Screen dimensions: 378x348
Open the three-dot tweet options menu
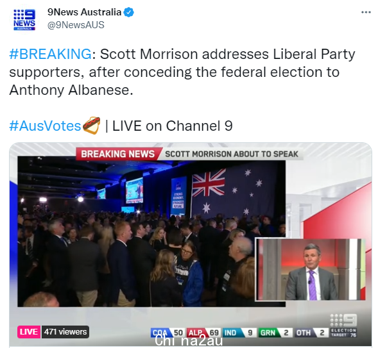click(366, 12)
